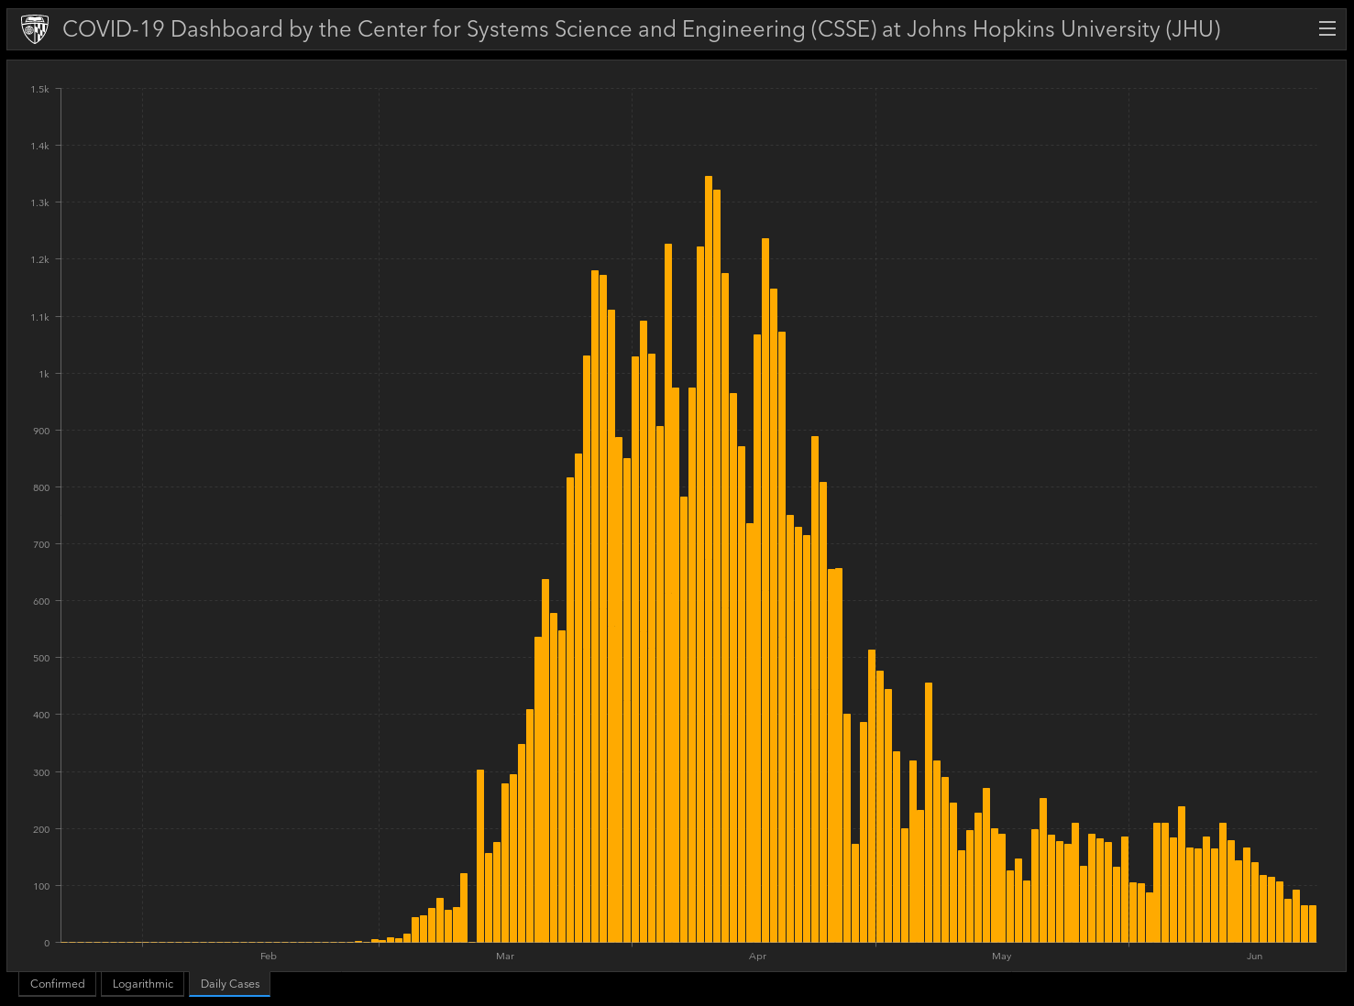
Task: Click the 1.3k label on the y-axis
Action: click(x=39, y=203)
